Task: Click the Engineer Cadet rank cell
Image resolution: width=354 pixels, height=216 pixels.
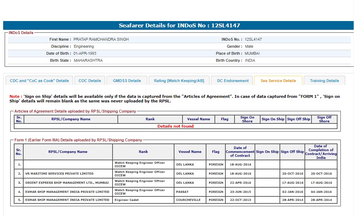Action: pos(127,200)
